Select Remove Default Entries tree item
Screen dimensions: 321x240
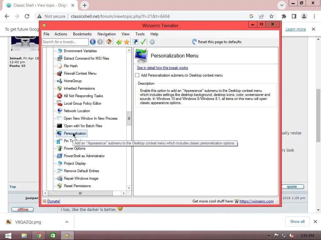click(x=81, y=171)
